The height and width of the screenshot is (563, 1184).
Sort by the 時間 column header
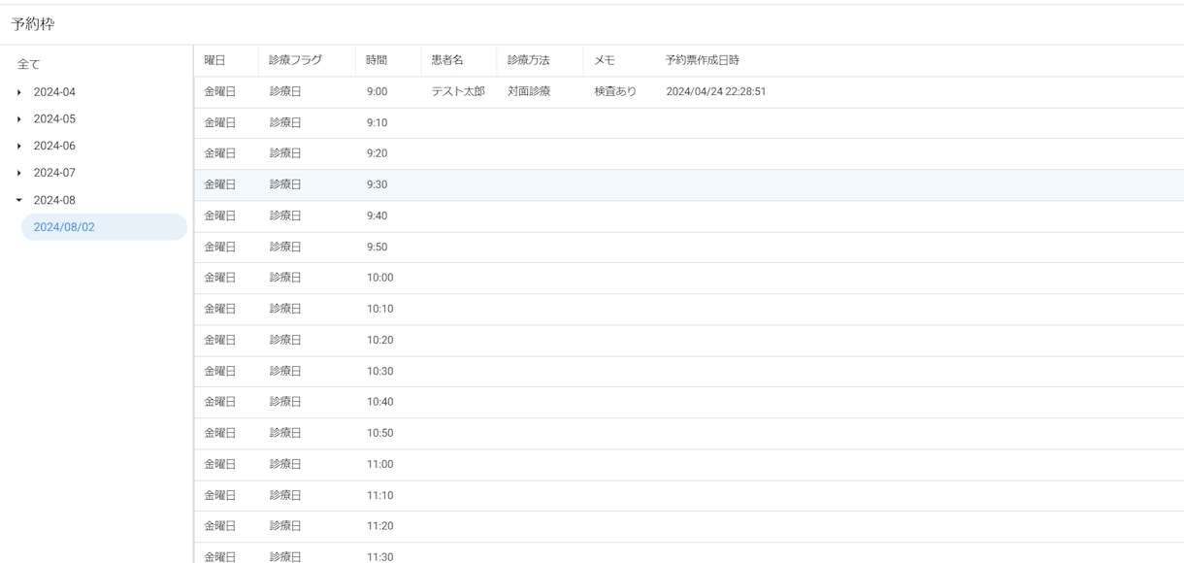pyautogui.click(x=377, y=60)
